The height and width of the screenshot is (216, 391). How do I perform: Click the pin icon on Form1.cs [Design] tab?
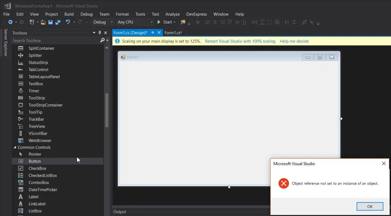tap(153, 32)
